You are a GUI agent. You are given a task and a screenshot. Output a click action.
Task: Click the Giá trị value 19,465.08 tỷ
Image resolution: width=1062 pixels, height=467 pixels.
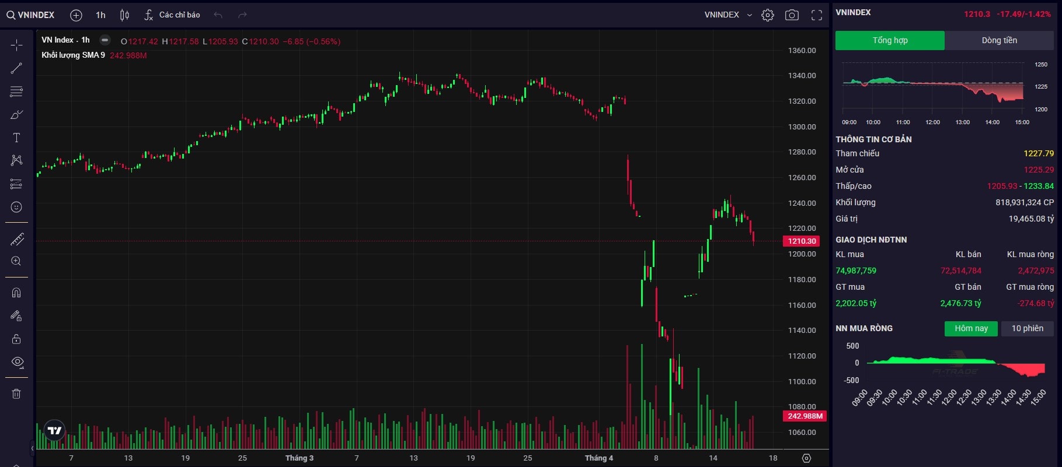point(1031,219)
